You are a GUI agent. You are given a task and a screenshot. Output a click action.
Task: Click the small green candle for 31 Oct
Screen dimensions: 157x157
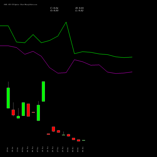point(18,117)
